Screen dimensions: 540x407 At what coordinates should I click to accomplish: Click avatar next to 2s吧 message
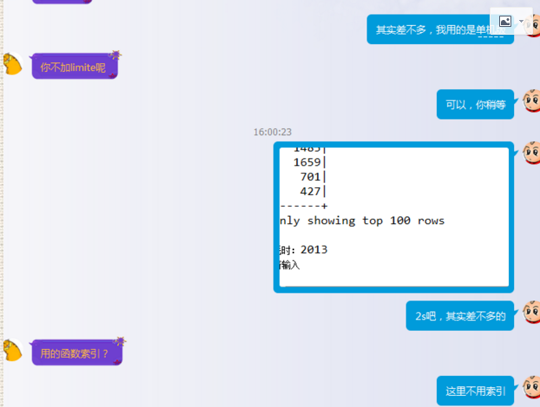click(531, 312)
